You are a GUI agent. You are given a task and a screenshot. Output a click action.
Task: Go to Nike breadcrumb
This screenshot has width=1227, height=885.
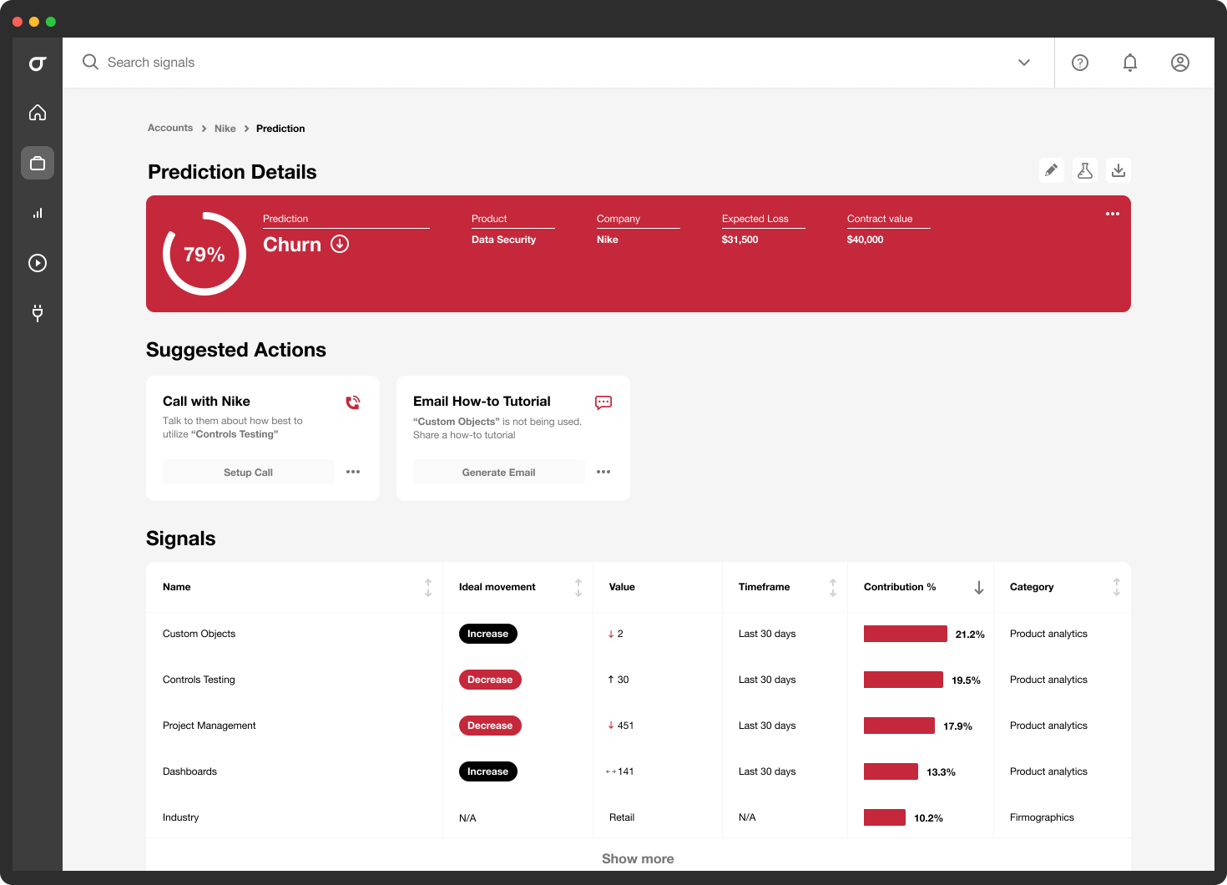pyautogui.click(x=225, y=129)
